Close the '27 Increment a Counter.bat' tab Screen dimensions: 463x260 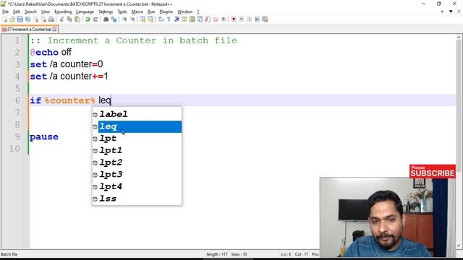tap(55, 30)
